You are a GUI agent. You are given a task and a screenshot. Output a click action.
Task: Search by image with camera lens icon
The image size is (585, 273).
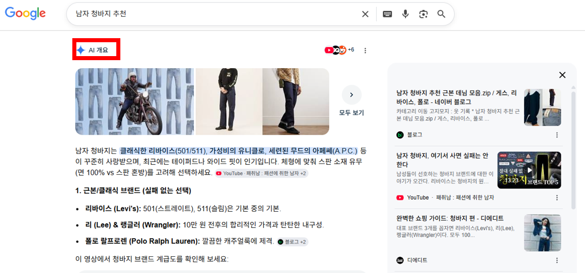click(x=423, y=14)
